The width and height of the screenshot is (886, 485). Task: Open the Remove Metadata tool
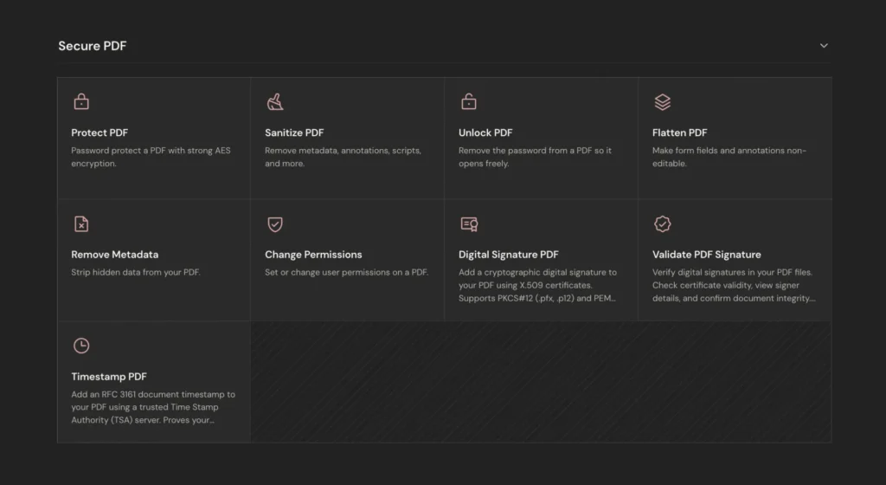point(154,260)
